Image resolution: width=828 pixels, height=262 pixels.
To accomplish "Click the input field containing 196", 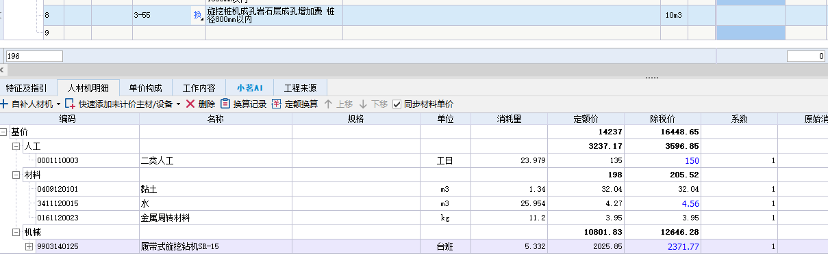I will point(34,57).
